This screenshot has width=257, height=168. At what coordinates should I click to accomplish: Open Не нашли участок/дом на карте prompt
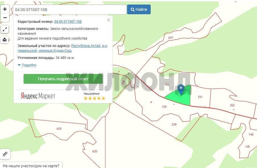click(x=31, y=166)
